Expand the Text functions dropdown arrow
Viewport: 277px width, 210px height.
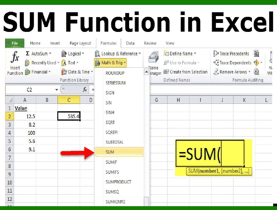coord(77,63)
